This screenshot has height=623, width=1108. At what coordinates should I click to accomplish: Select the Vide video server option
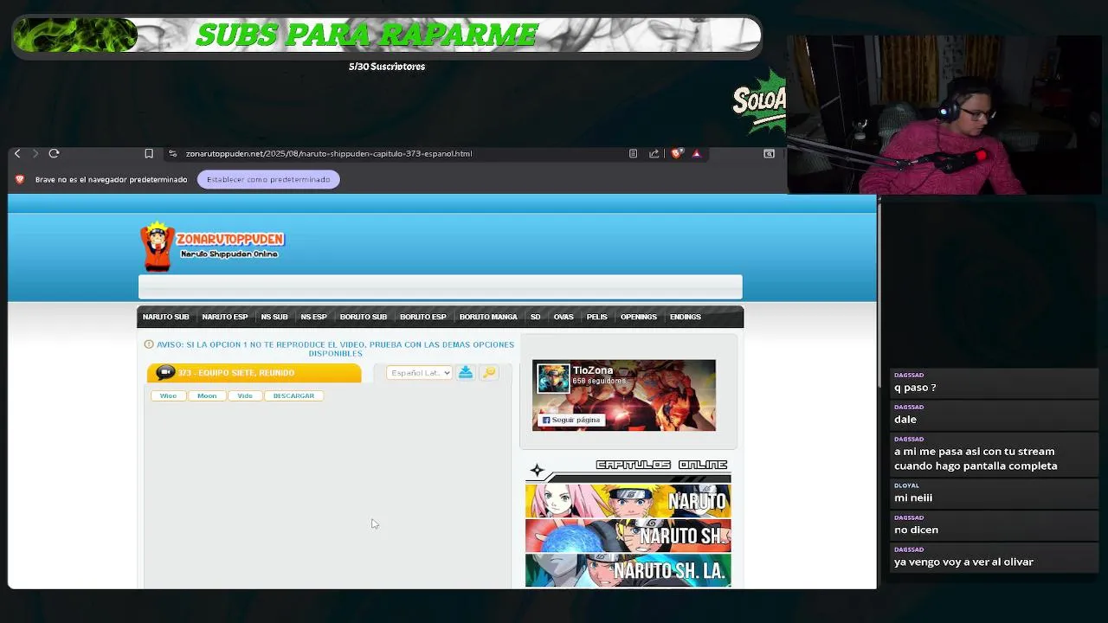click(x=245, y=395)
